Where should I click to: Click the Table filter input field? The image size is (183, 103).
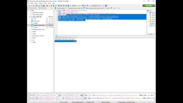(45, 8)
